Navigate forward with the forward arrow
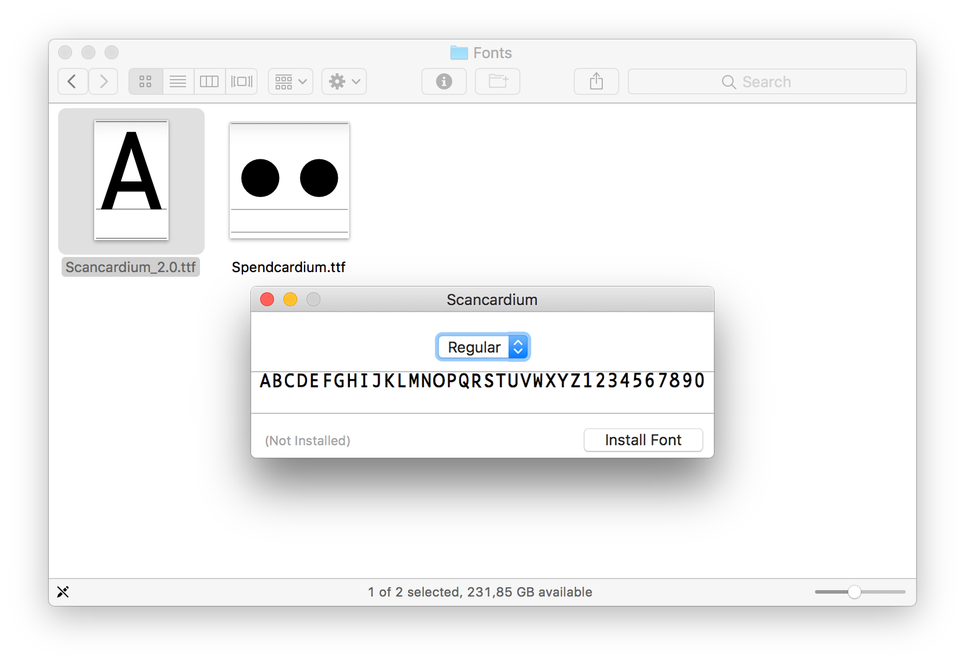Screen dimensions: 965x664 point(103,81)
